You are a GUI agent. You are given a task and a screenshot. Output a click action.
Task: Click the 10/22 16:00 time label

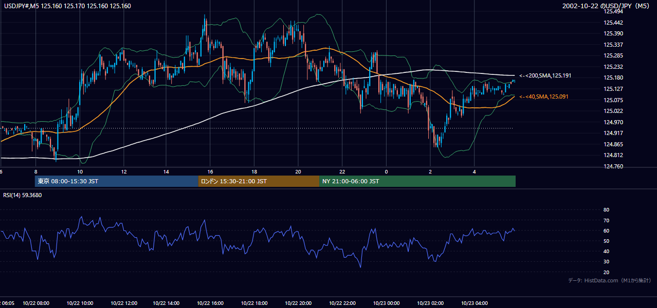pyautogui.click(x=211, y=303)
